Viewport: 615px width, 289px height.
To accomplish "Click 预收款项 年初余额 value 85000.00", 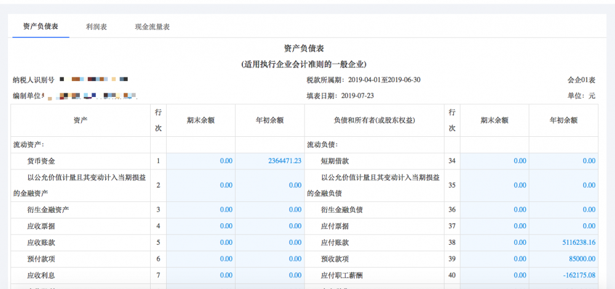I will click(x=563, y=258).
